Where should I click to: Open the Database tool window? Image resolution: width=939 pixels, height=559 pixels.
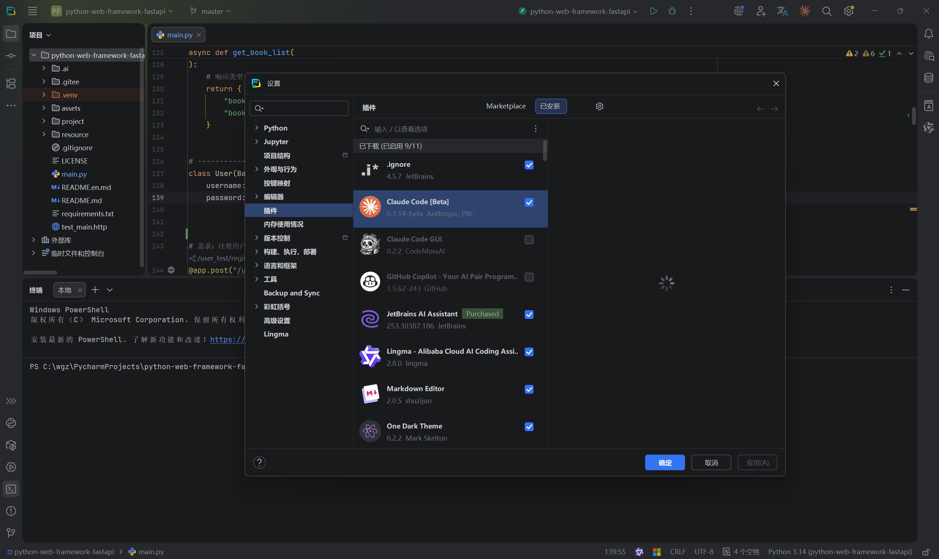[928, 78]
